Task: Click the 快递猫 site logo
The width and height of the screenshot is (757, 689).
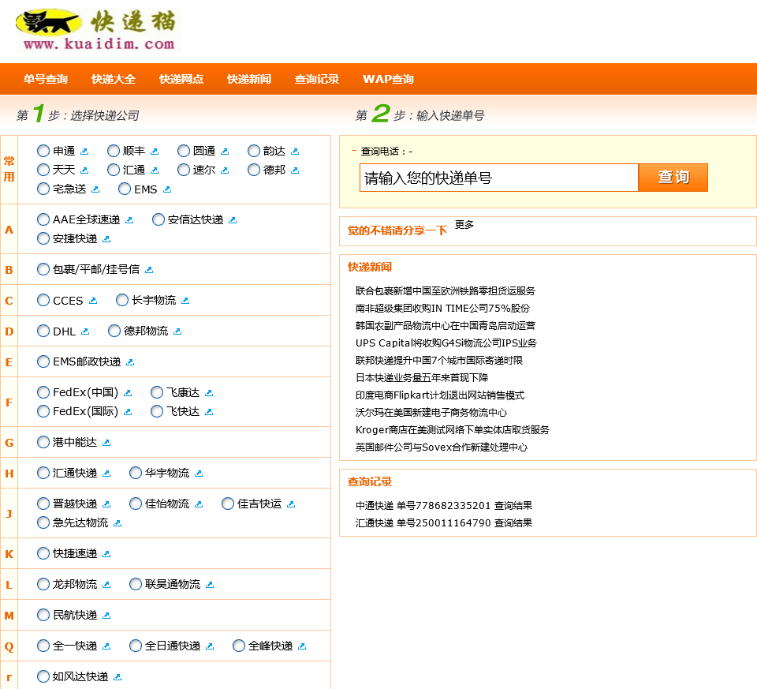Action: tap(98, 30)
